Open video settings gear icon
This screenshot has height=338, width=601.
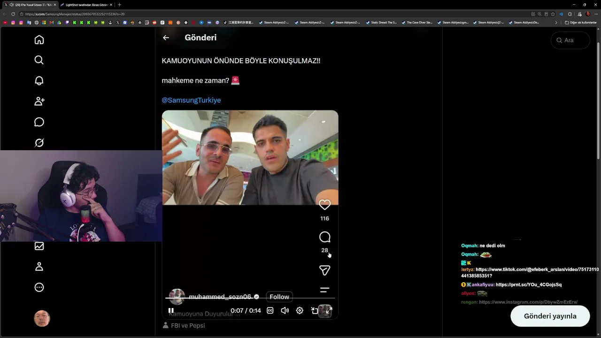[x=300, y=310]
